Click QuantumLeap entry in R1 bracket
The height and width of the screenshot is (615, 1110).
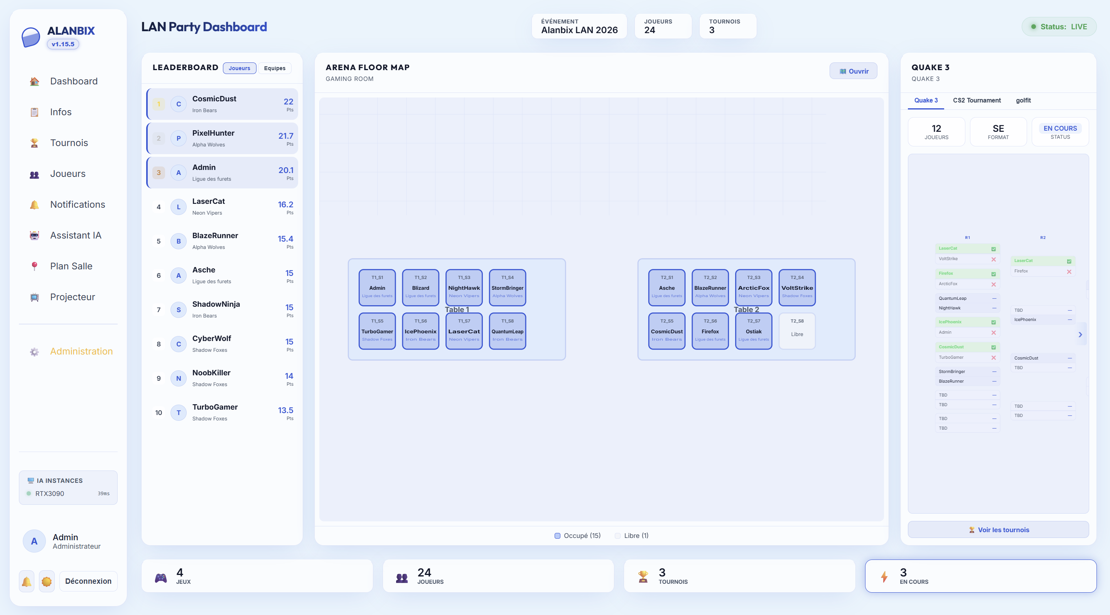[x=967, y=298]
